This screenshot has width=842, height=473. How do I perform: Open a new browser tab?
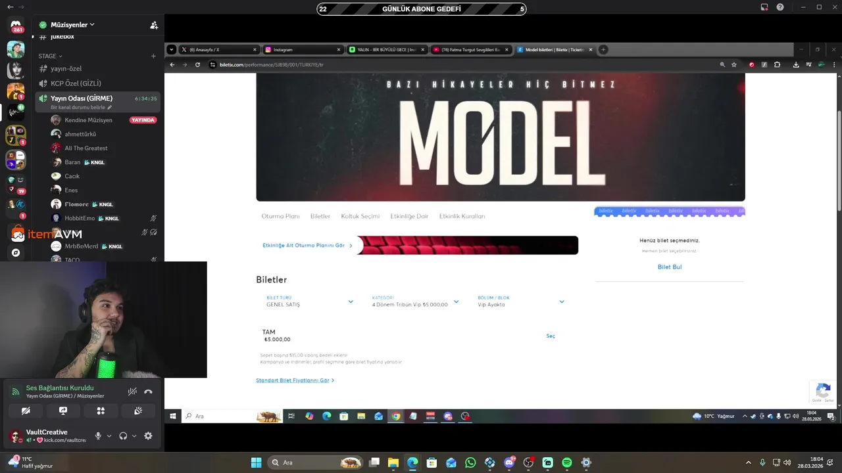[603, 49]
